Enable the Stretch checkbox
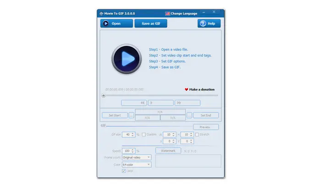 pyautogui.click(x=197, y=135)
